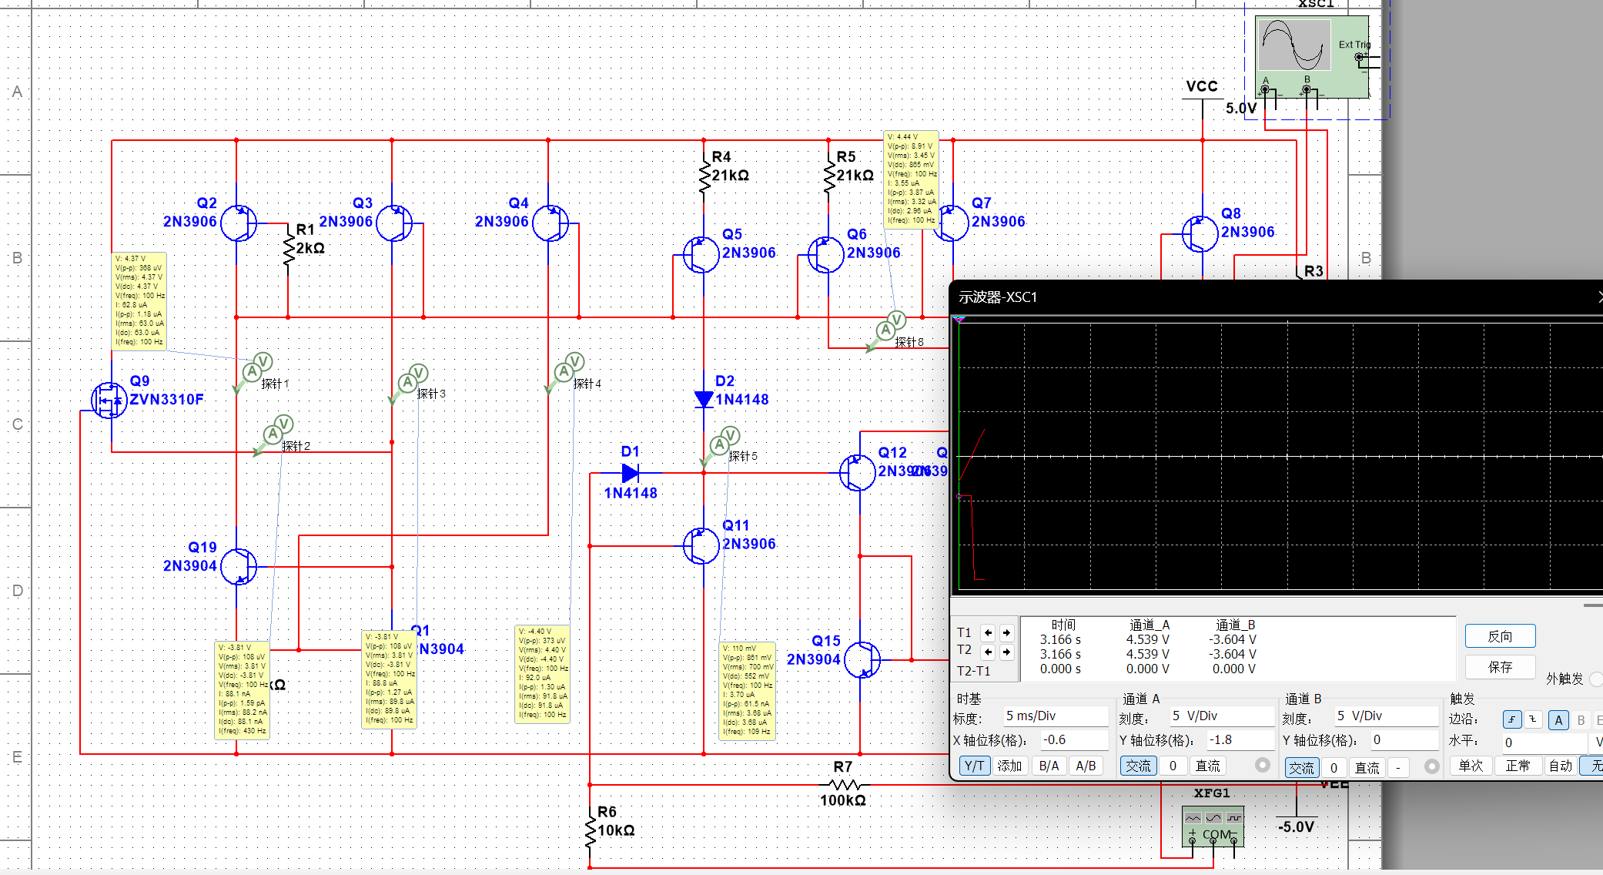
Task: Click transistor Q3 2N3906 symbol
Action: [394, 223]
